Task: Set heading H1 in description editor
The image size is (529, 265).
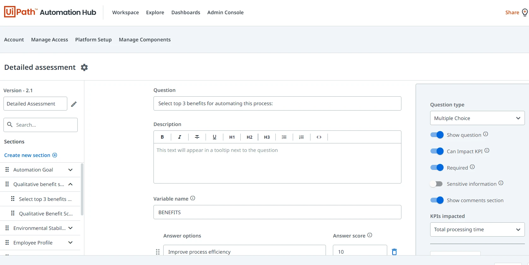Action: tap(232, 137)
